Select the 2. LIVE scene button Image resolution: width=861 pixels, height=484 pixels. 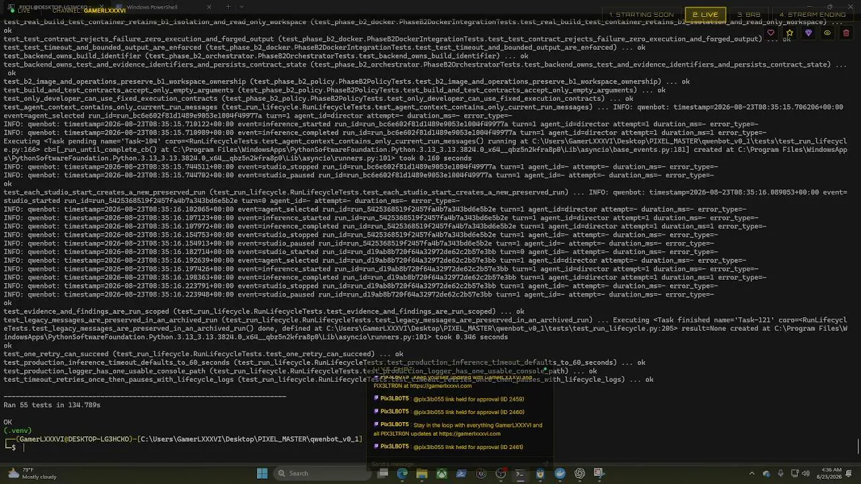click(x=705, y=14)
